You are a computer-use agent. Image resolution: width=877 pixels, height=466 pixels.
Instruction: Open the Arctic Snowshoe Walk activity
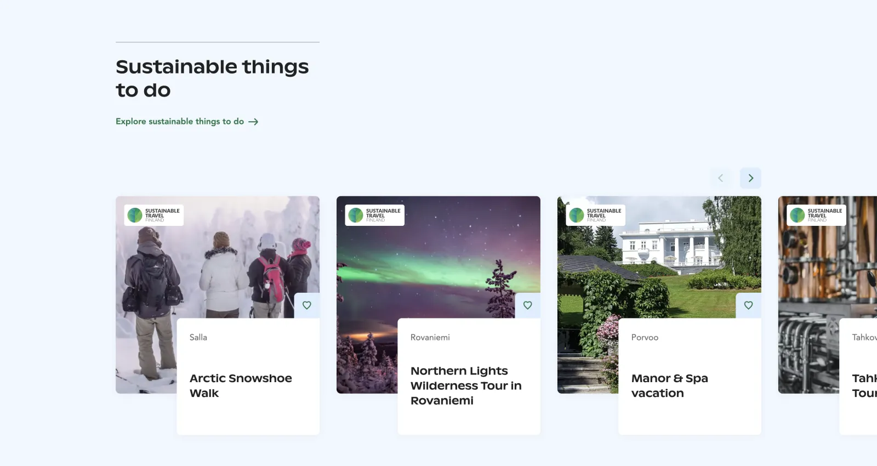click(x=241, y=385)
